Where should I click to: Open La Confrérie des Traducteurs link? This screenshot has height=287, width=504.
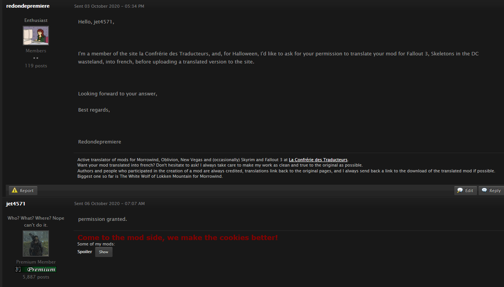tap(318, 160)
